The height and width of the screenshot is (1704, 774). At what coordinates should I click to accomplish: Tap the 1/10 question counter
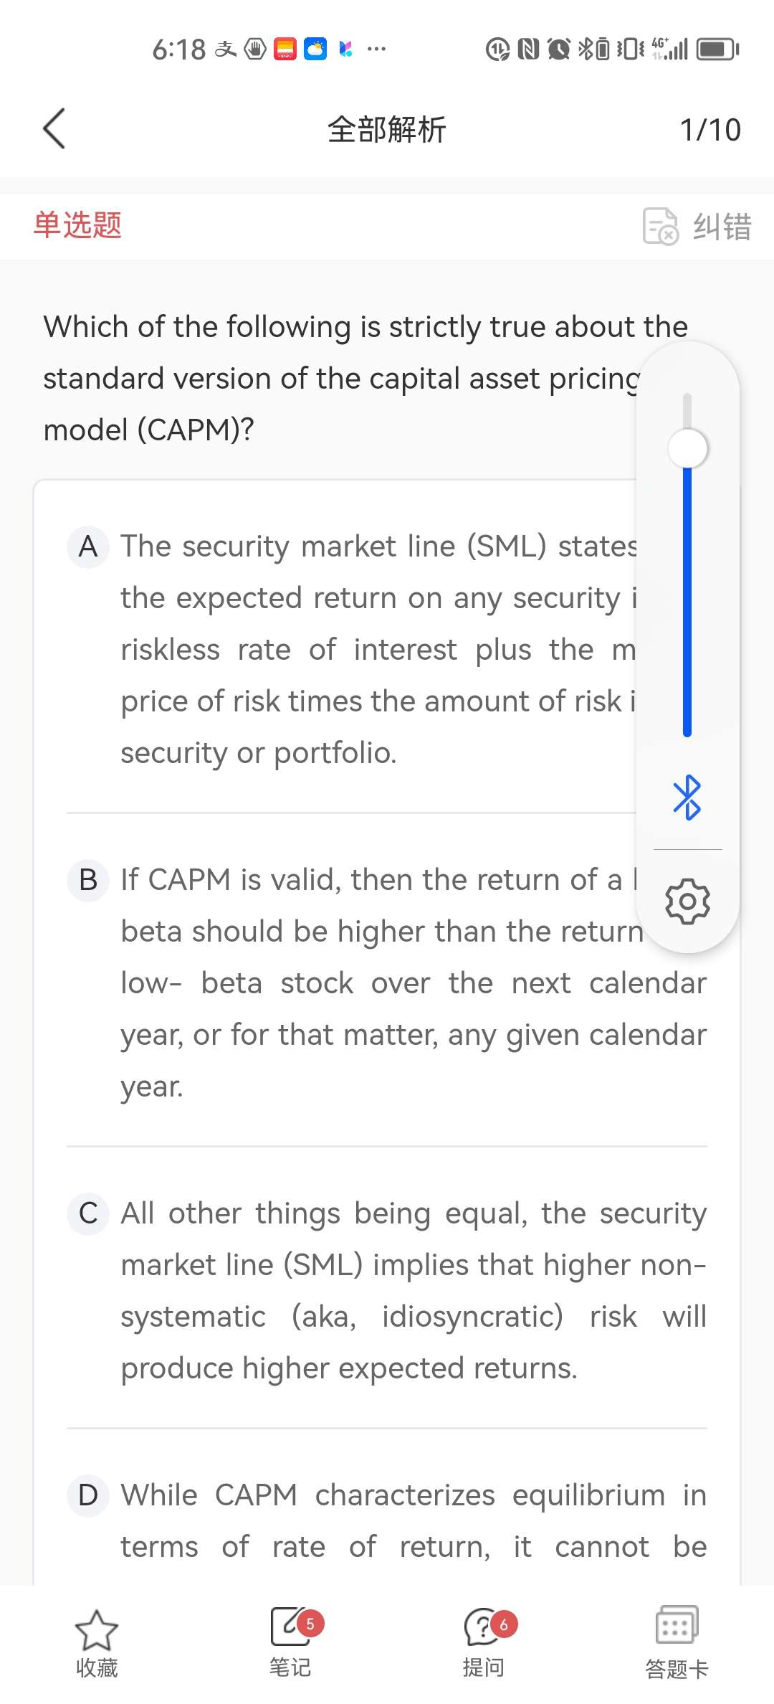pyautogui.click(x=709, y=130)
